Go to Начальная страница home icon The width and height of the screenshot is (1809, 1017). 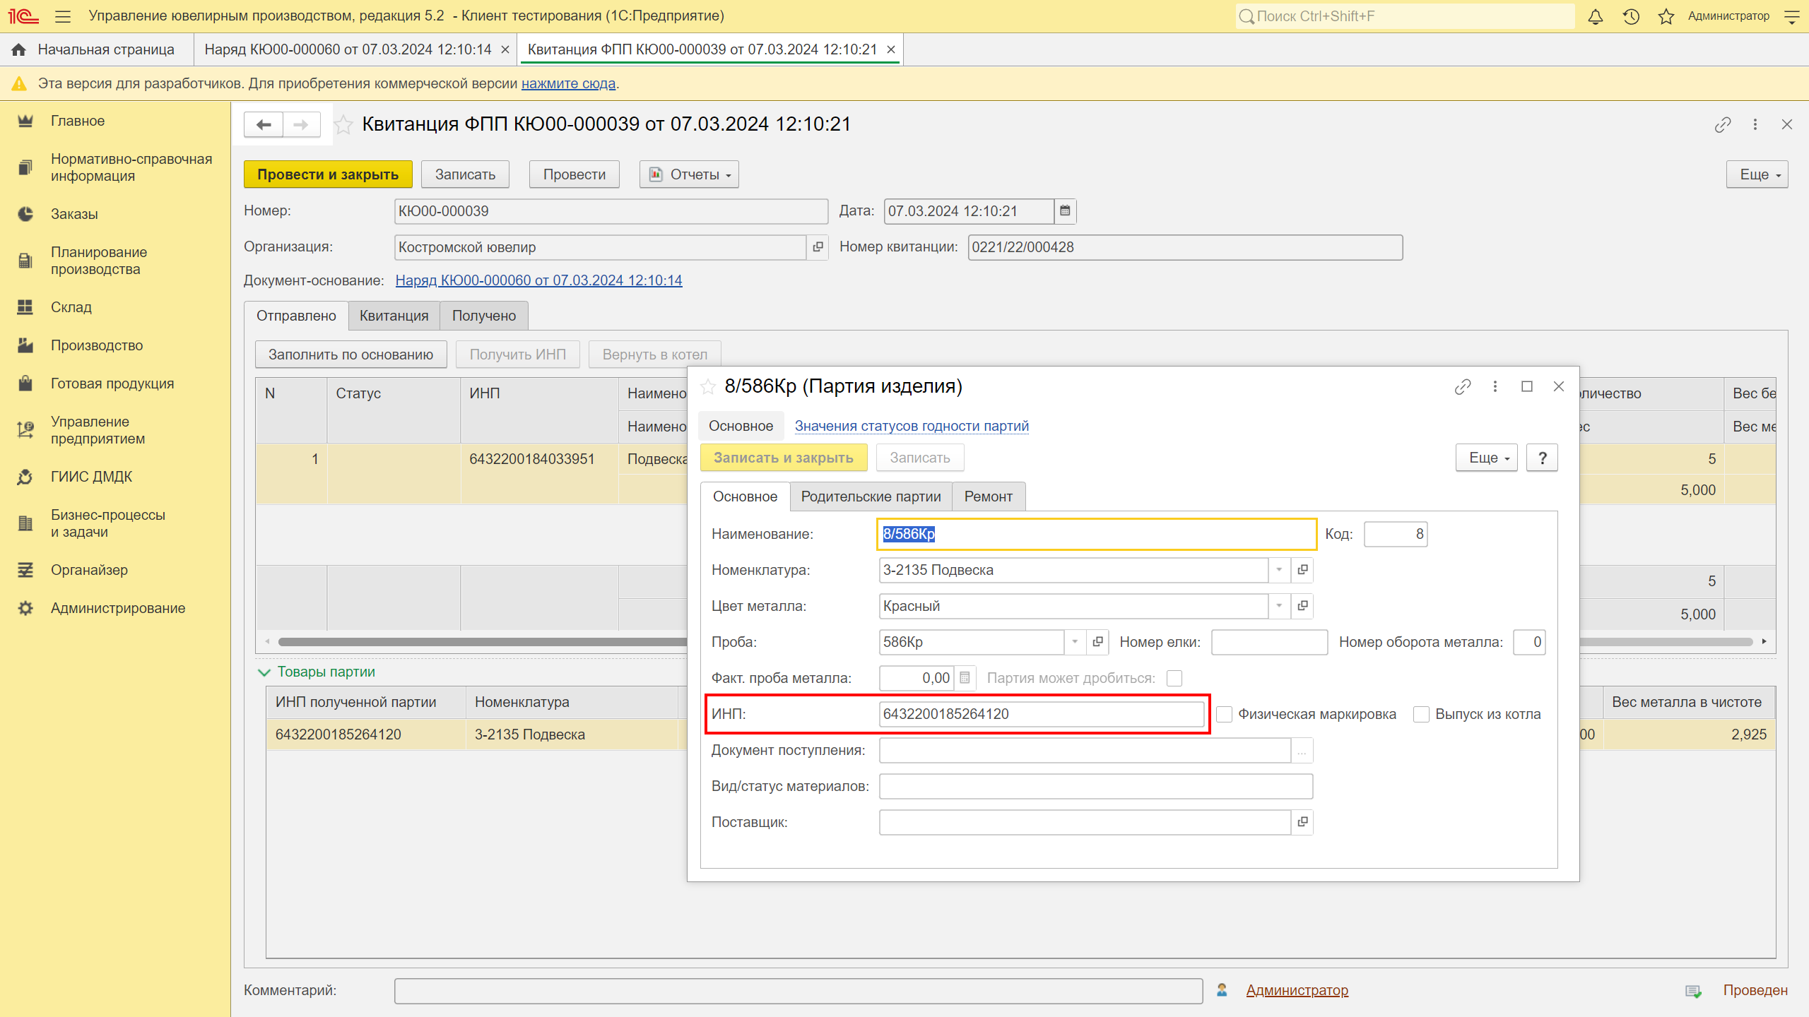pos(19,49)
